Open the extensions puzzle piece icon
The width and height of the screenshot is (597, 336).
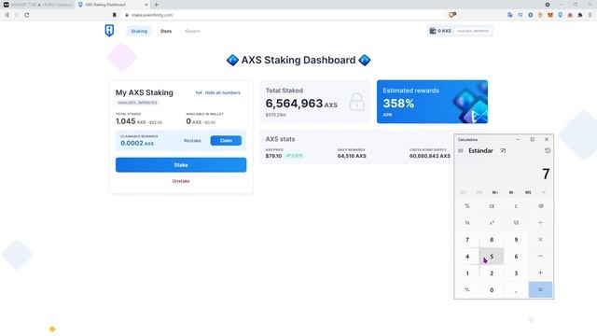[580, 15]
